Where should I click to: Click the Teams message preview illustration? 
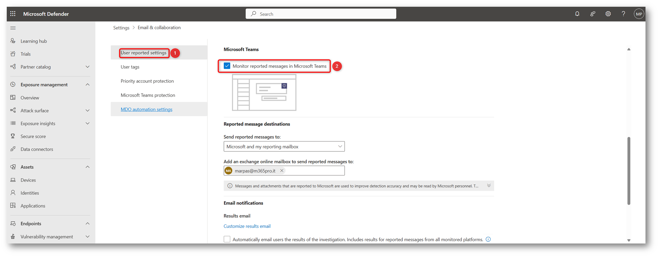point(264,93)
